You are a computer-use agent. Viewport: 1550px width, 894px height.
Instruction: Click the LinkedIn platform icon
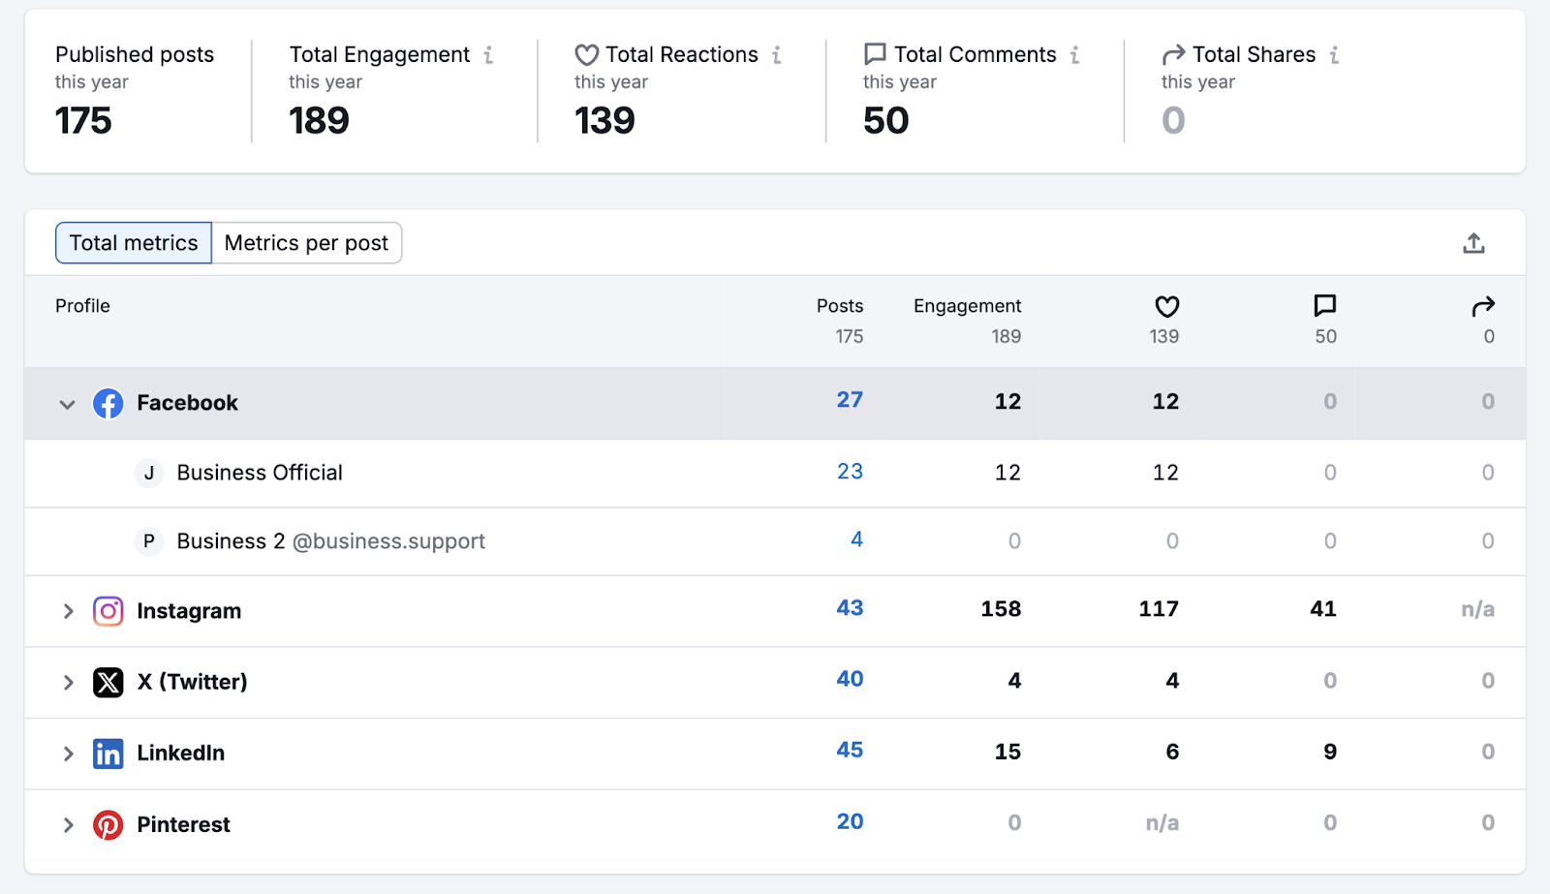point(108,754)
